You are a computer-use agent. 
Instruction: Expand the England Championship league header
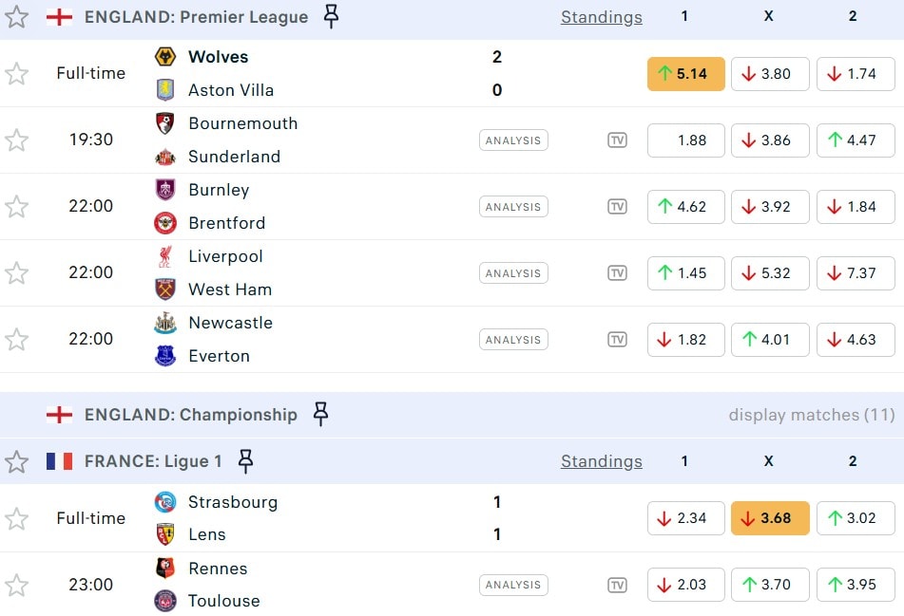190,415
